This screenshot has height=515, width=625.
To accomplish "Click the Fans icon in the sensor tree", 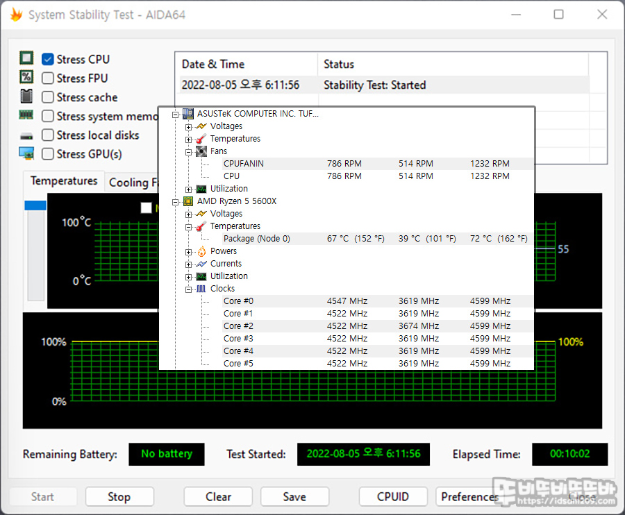I will point(201,151).
